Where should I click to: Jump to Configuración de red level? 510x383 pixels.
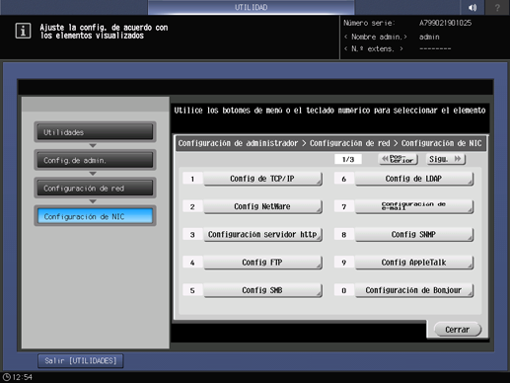click(95, 189)
